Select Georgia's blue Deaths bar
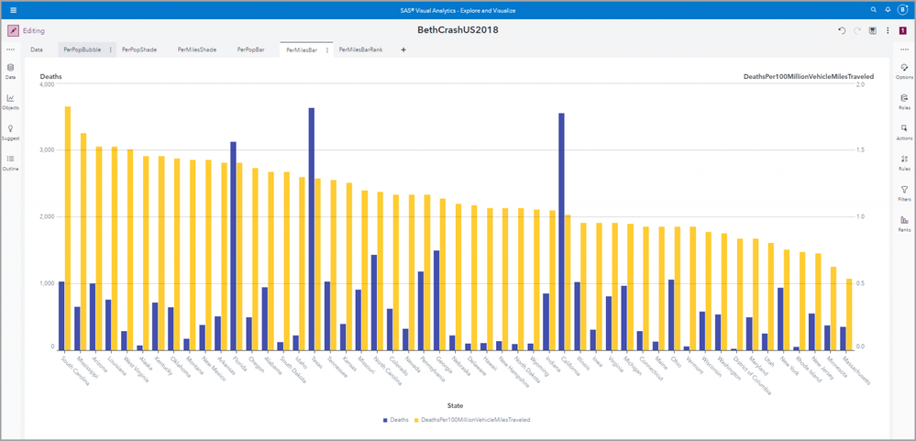Screen dimensions: 916x441 436,300
